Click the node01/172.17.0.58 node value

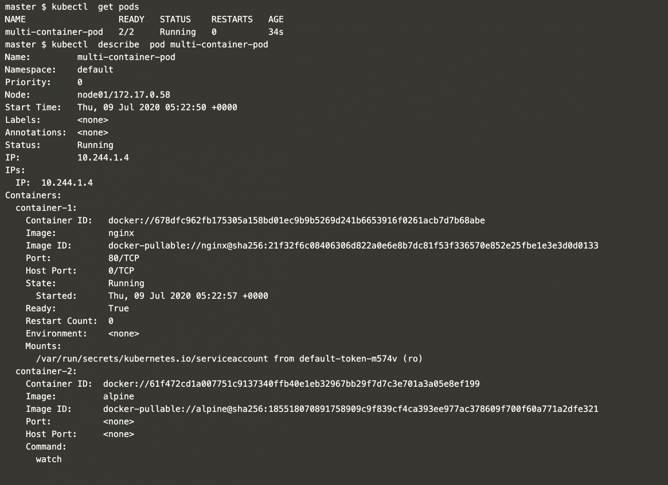coord(124,95)
